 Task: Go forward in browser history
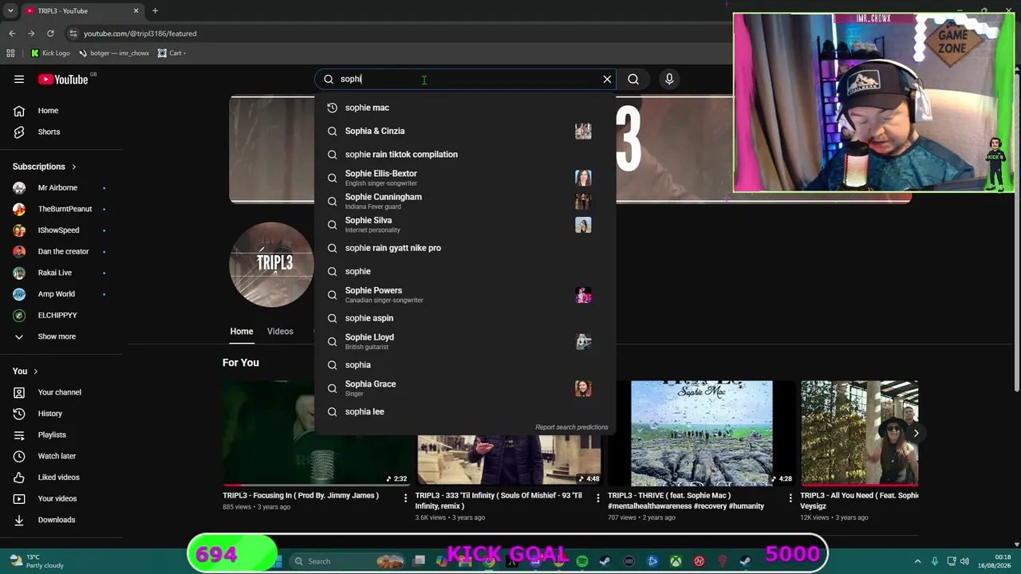(x=31, y=33)
